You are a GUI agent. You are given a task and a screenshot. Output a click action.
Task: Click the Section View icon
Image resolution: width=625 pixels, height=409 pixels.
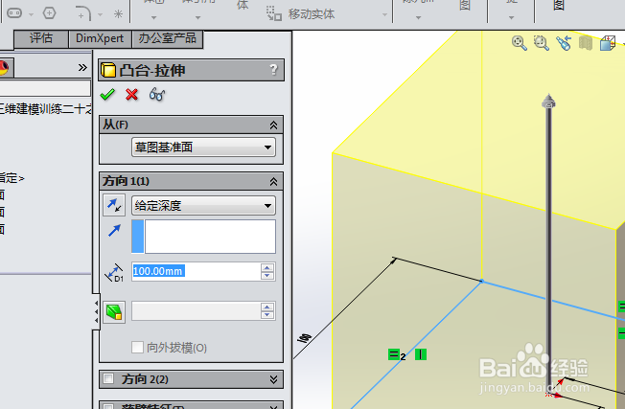586,43
